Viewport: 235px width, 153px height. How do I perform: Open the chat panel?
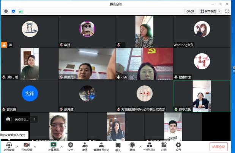click(x=118, y=147)
